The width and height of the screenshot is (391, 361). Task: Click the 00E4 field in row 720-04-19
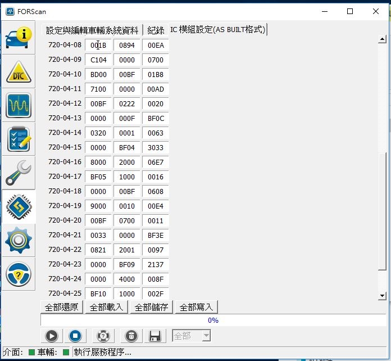[156, 206]
